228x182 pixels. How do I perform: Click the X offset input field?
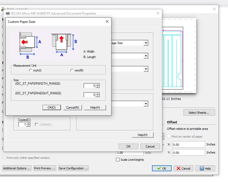point(189,145)
